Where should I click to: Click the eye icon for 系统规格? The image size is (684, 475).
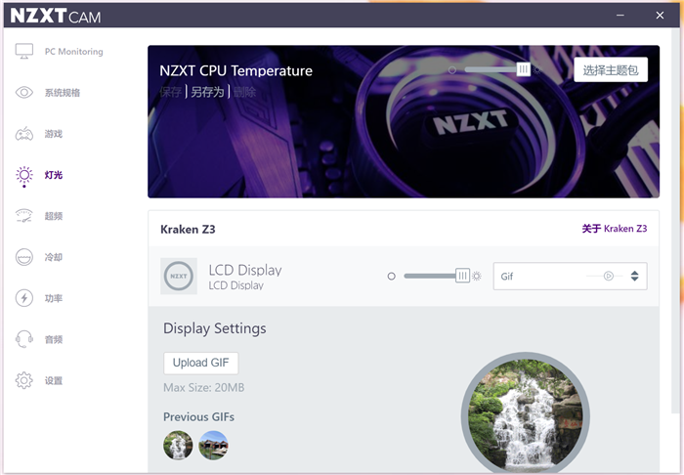coord(24,93)
